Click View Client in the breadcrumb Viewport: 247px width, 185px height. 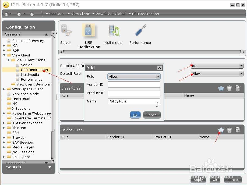tap(80, 14)
